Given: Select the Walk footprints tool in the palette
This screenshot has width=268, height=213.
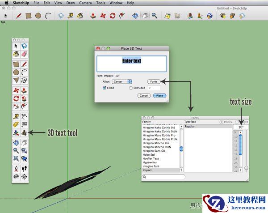Looking at the screenshot, I should [24, 169].
